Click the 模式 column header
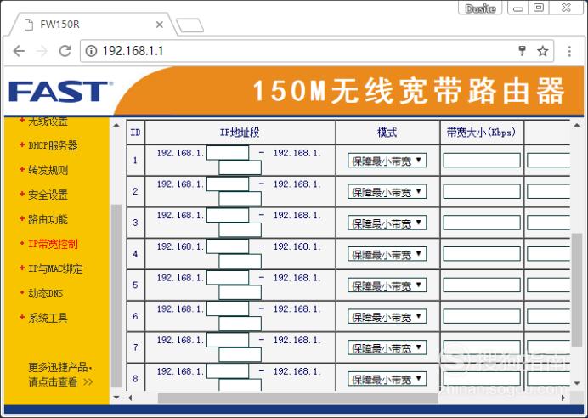The width and height of the screenshot is (588, 418). pos(387,133)
